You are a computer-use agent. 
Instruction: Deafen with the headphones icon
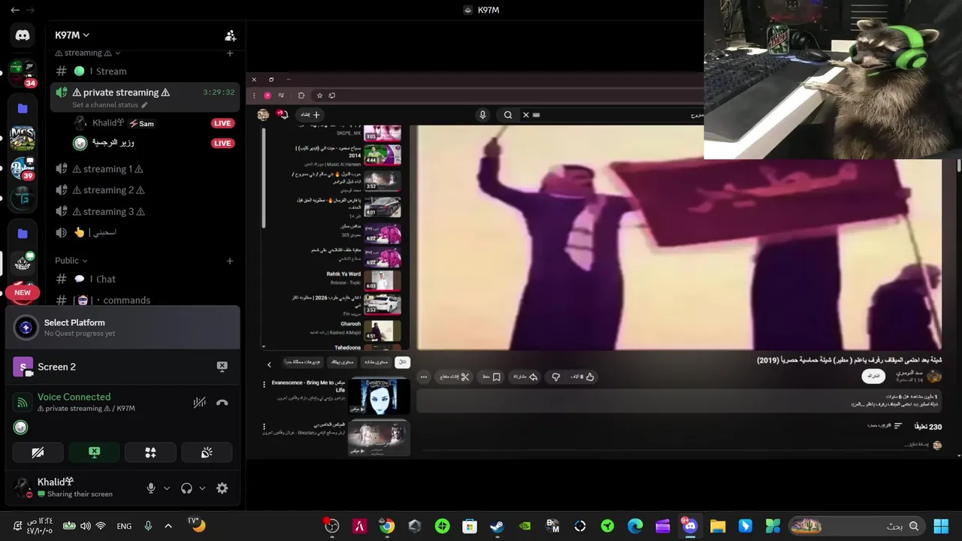click(x=186, y=488)
